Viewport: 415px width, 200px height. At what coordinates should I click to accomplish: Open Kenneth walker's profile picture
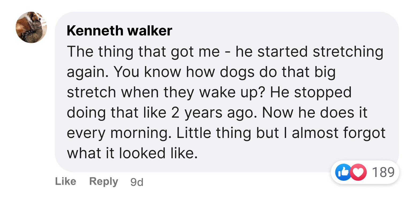[x=31, y=27]
